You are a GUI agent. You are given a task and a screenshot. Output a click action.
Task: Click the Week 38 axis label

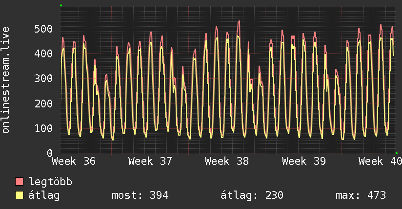click(227, 161)
